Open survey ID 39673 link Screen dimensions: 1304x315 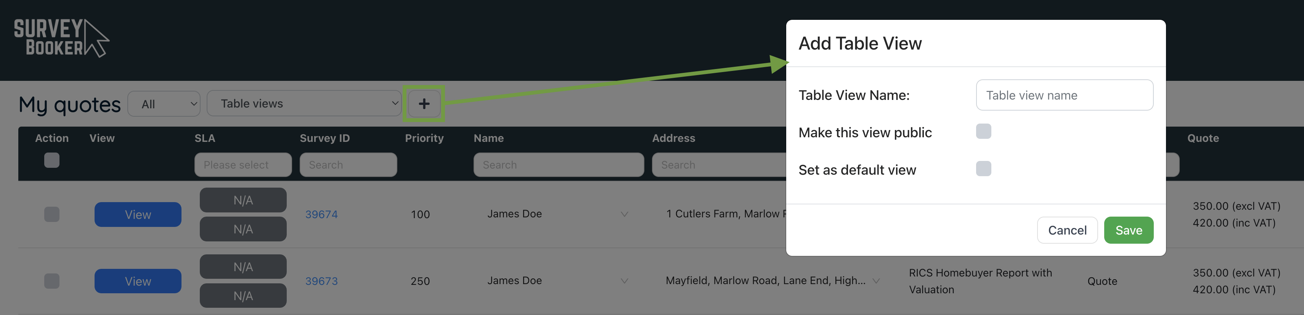click(x=321, y=281)
